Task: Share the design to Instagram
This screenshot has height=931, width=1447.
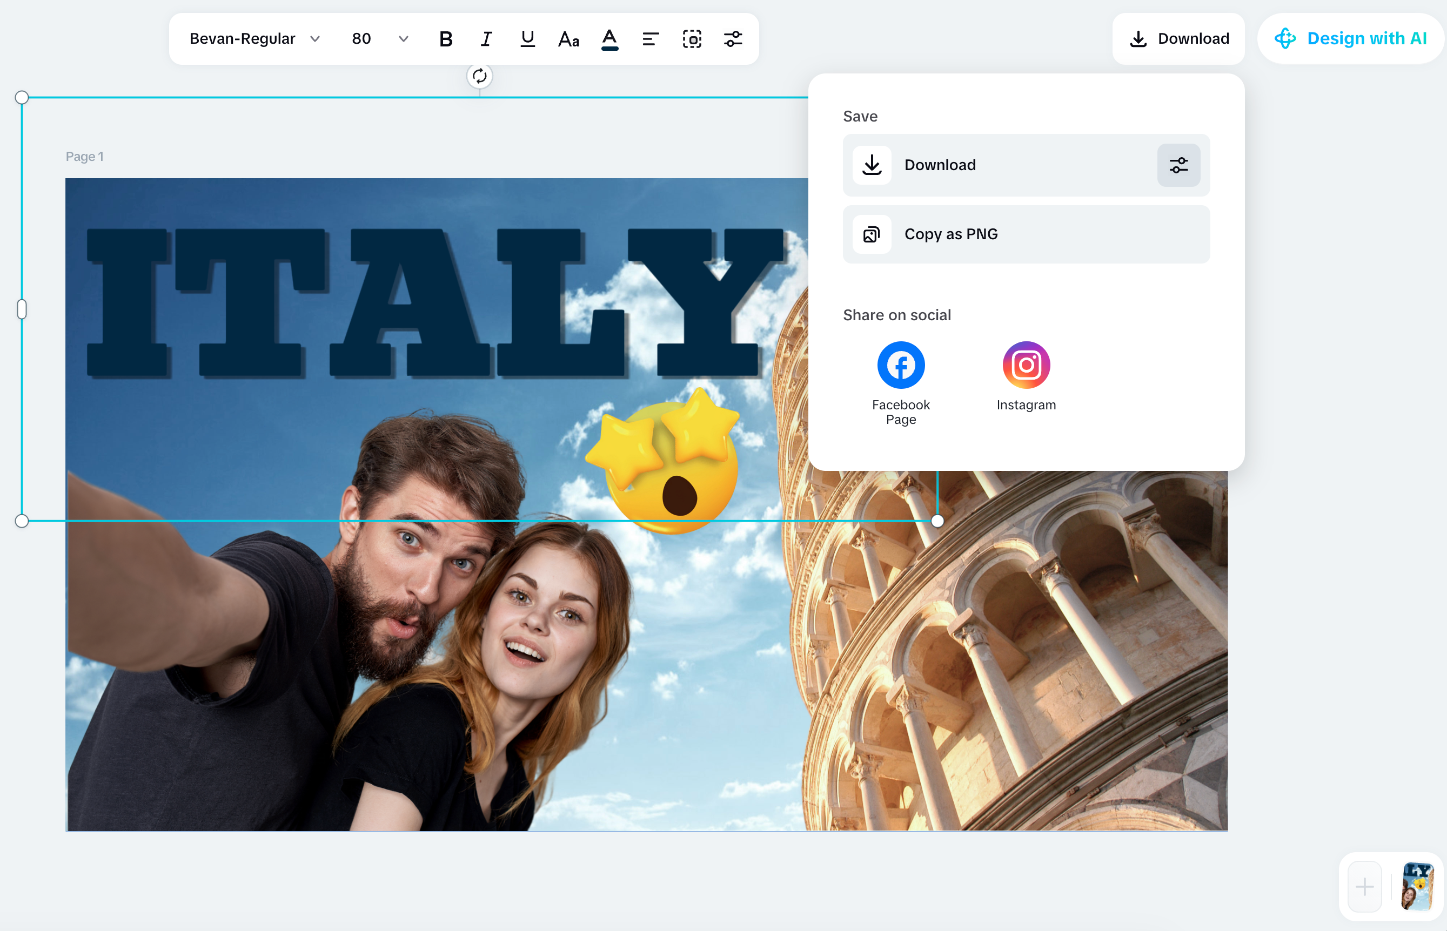Action: tap(1026, 364)
